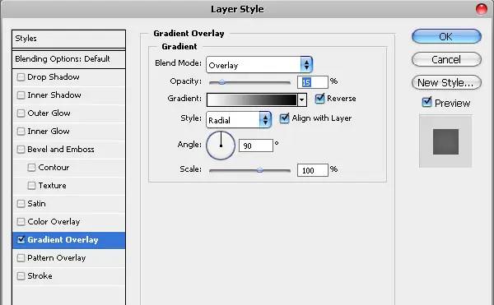Check the Color Overlay box

point(21,222)
